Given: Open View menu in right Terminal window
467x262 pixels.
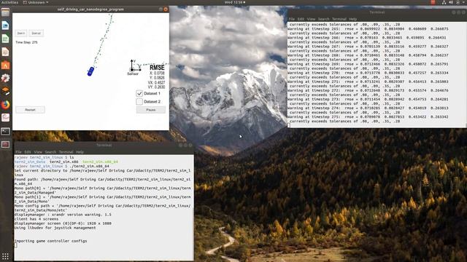Looking at the screenshot, I should tap(311, 19).
